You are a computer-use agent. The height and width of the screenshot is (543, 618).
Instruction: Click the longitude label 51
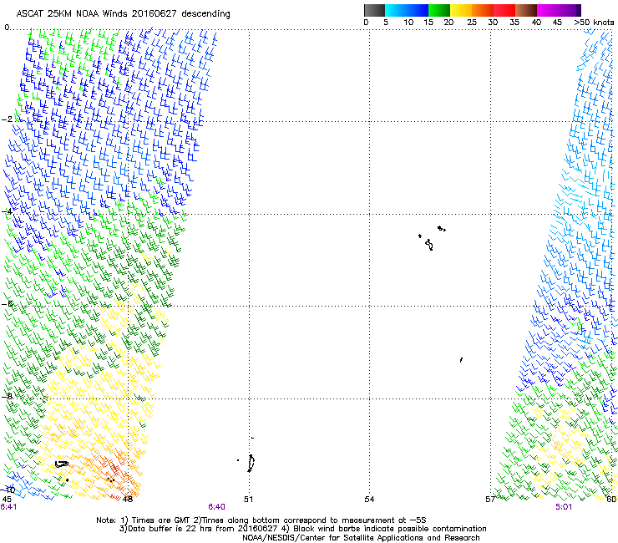click(248, 500)
